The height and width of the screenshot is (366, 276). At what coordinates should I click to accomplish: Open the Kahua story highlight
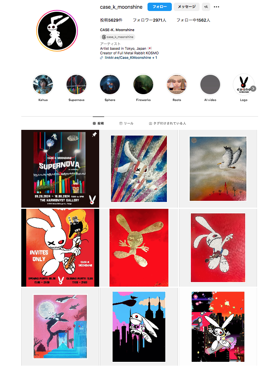pos(43,85)
